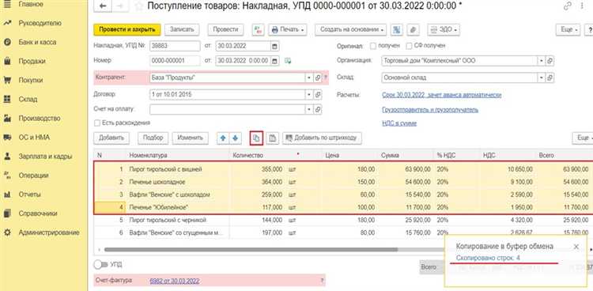Open the ЭДО dropdown menu

pos(444,29)
